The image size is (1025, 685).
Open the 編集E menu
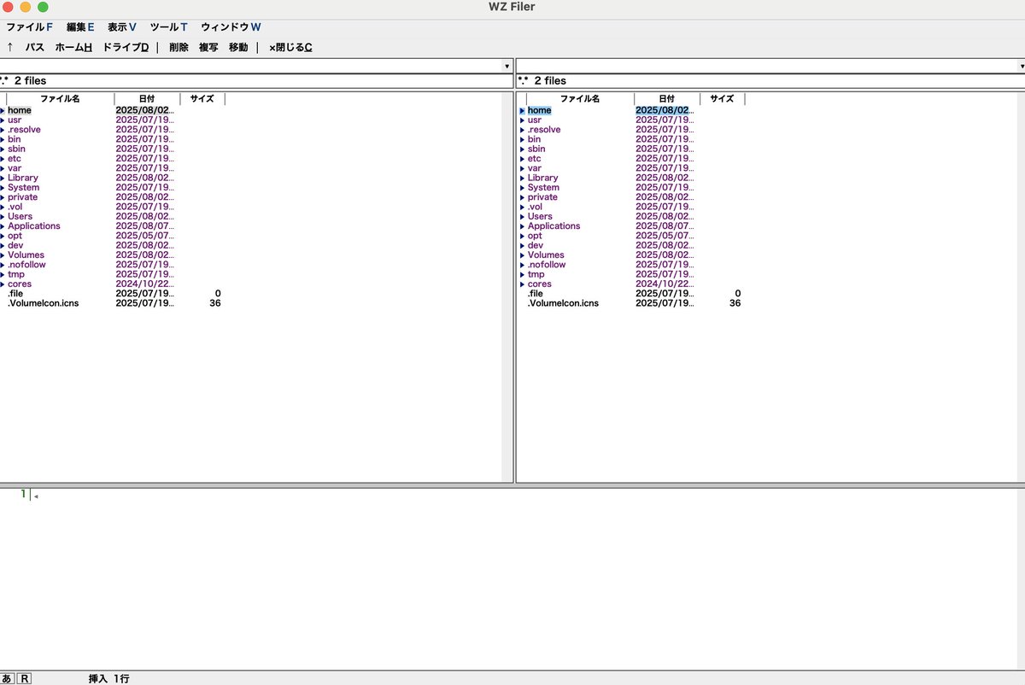pyautogui.click(x=80, y=27)
